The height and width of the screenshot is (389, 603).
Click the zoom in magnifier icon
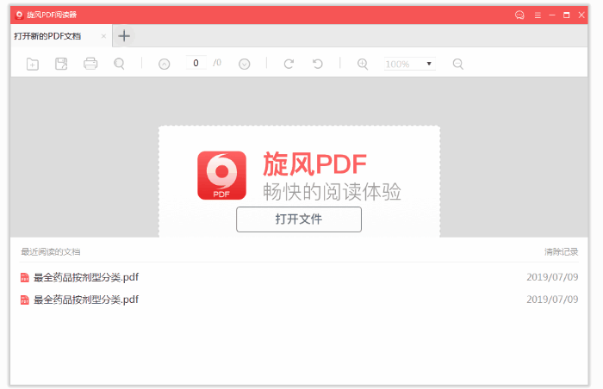[x=363, y=64]
